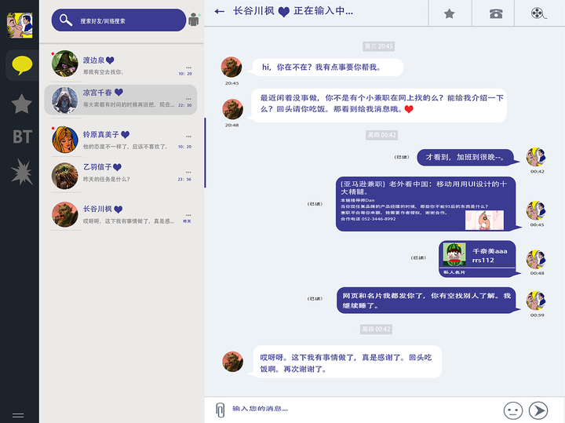Click the sender avatar beside the 20:45 message

(x=231, y=67)
